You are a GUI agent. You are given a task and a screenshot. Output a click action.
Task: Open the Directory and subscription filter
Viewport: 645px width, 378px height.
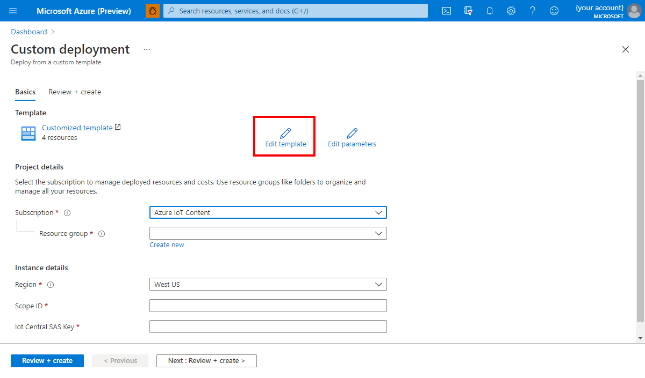pyautogui.click(x=468, y=10)
